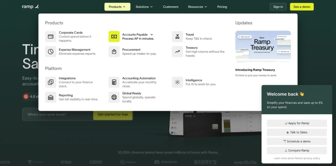Click the Accounts Payable money icon
336x166 pixels.
pyautogui.click(x=114, y=36)
